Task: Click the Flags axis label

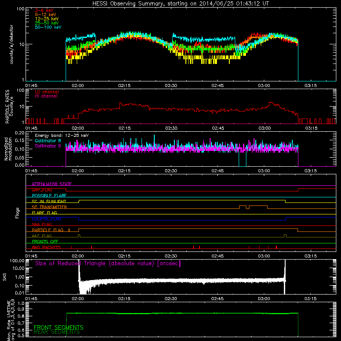Action: [17, 213]
